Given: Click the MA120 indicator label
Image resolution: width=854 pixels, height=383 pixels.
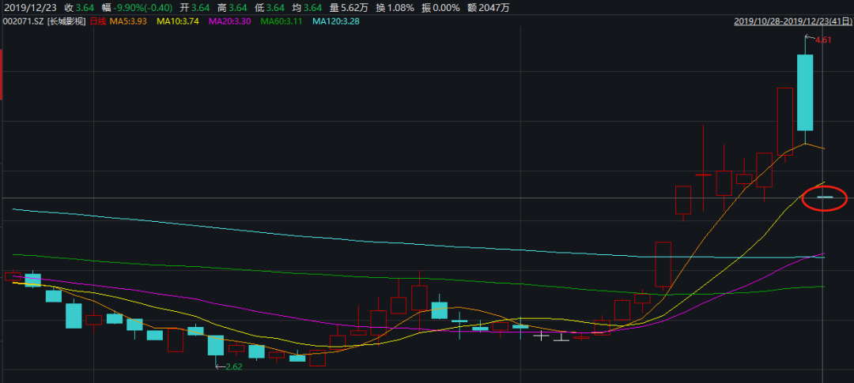Looking at the screenshot, I should [x=338, y=21].
